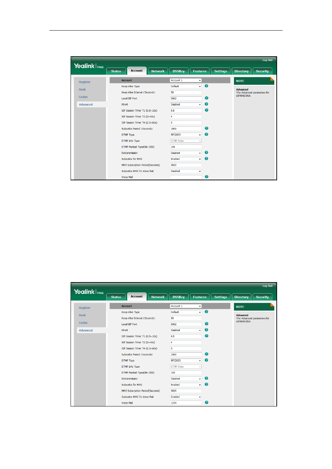Click help icon beside Local SIP Port, upper screenshot
This screenshot has height=469, width=332.
point(207,98)
